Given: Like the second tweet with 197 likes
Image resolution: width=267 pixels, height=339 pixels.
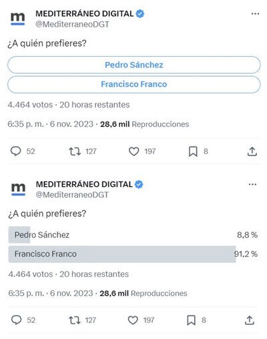Looking at the screenshot, I should coord(133,320).
